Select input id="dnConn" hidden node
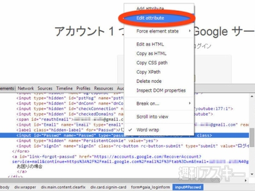Image resolution: width=255 pixels, height=191 pixels. coord(70,103)
